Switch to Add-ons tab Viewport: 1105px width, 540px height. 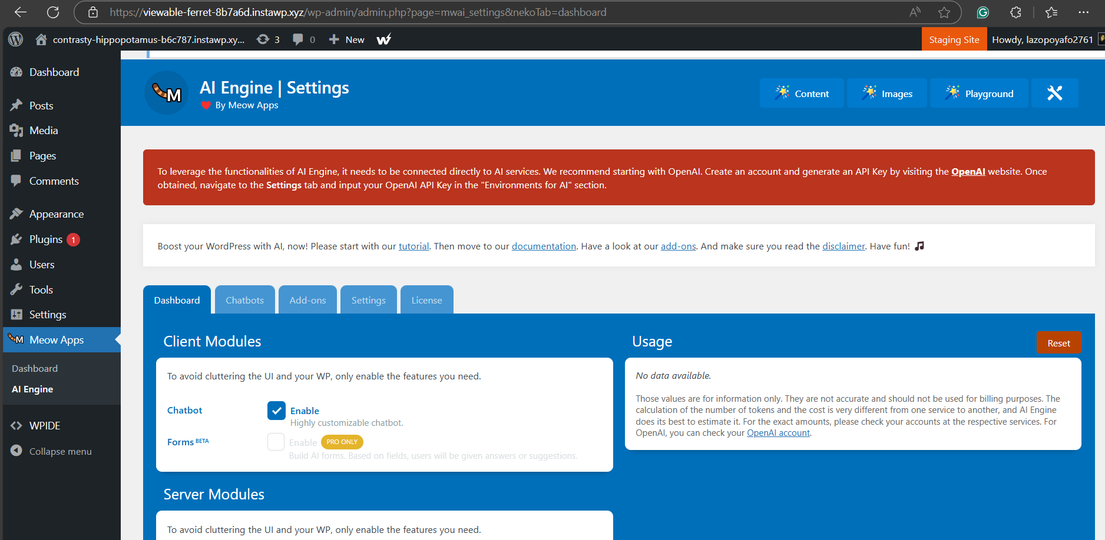(x=307, y=300)
